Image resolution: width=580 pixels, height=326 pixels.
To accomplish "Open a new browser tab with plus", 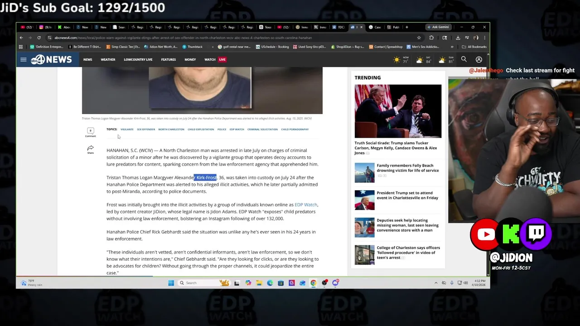I will (406, 27).
